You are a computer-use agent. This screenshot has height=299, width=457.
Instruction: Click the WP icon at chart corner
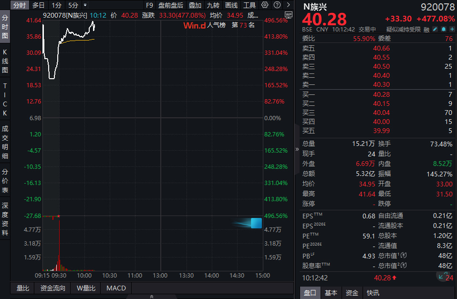pos(288,15)
